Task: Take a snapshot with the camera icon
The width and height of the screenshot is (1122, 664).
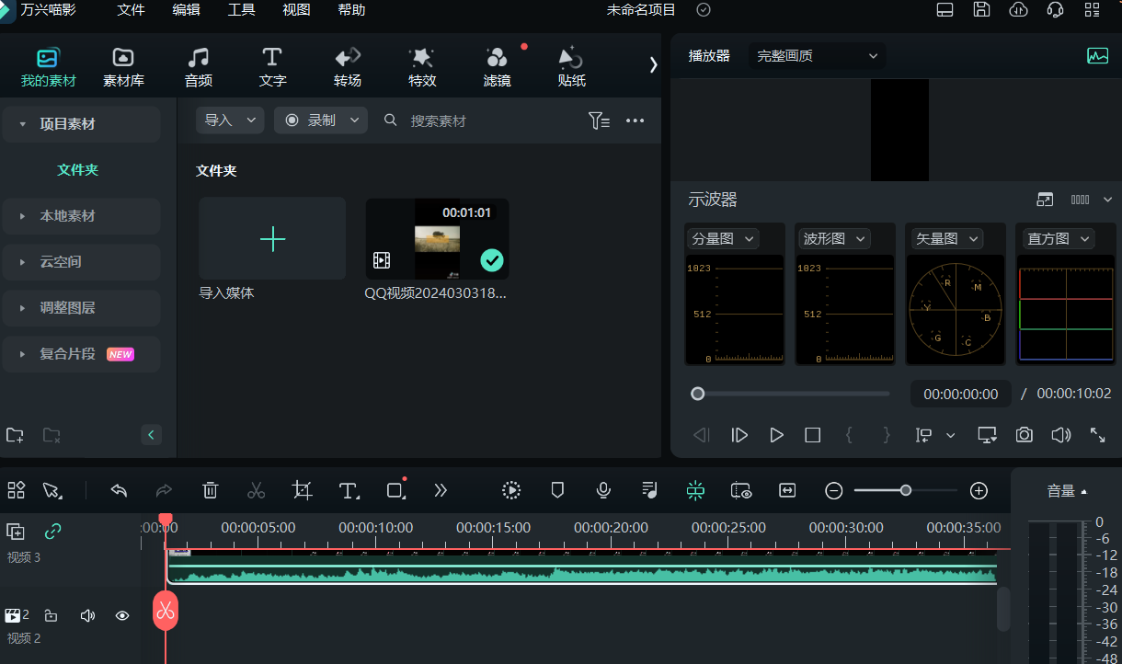Action: click(1025, 435)
